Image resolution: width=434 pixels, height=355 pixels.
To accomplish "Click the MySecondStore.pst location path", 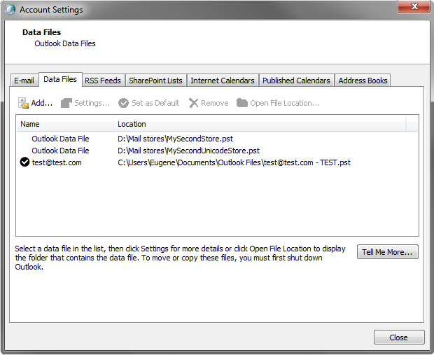I will (x=175, y=139).
